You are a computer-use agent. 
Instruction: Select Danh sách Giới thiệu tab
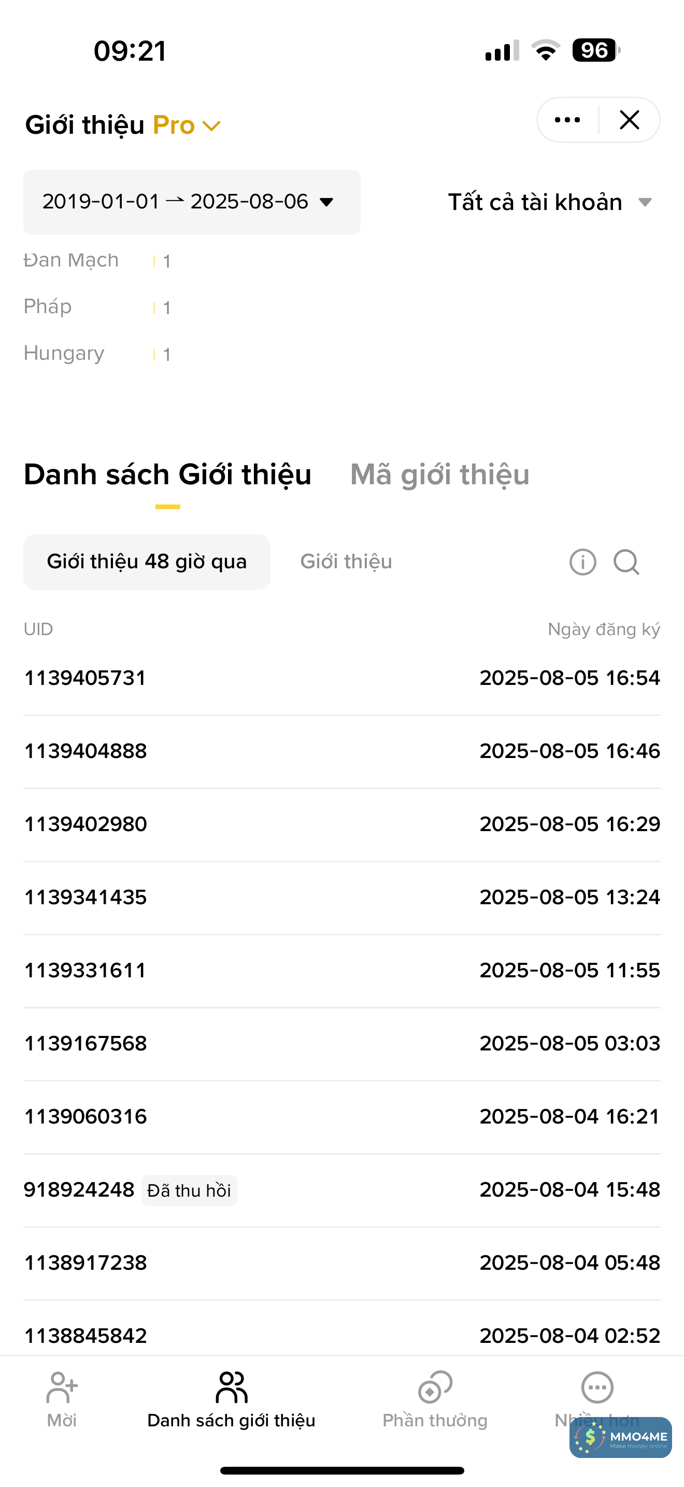(167, 474)
